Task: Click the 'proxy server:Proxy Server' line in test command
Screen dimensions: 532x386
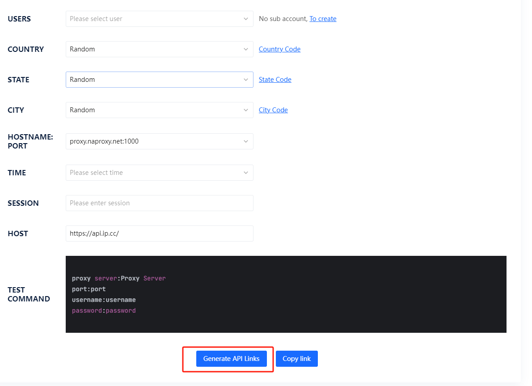Action: (118, 278)
